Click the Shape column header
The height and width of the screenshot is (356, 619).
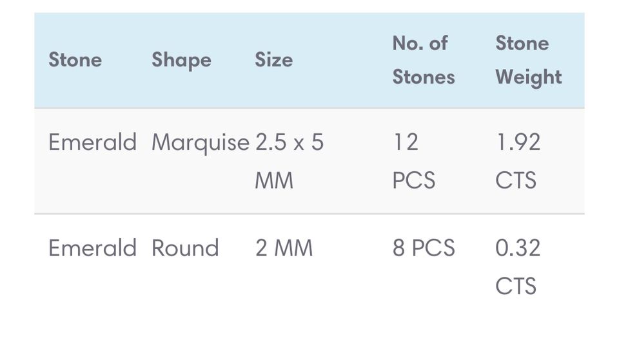181,60
